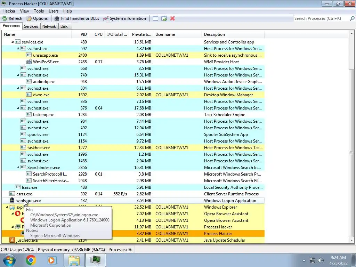Collapse svchost.exe PID 740 node
This screenshot has height=267, width=356.
click(18, 75)
